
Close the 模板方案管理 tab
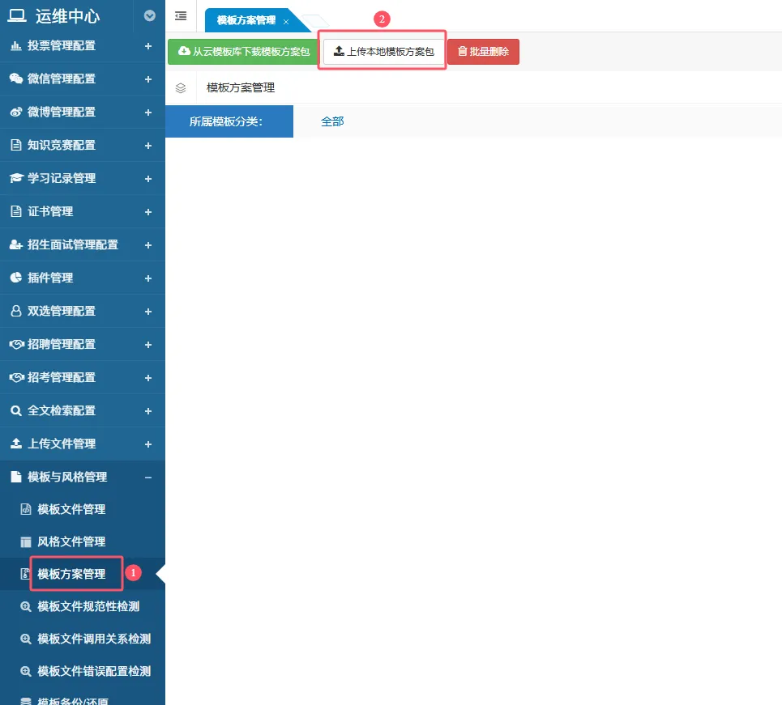286,21
